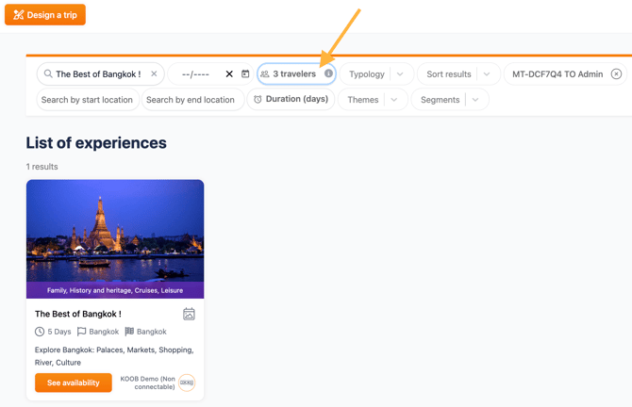This screenshot has width=632, height=407.
Task: Clear the date field with the X icon
Action: [x=229, y=74]
